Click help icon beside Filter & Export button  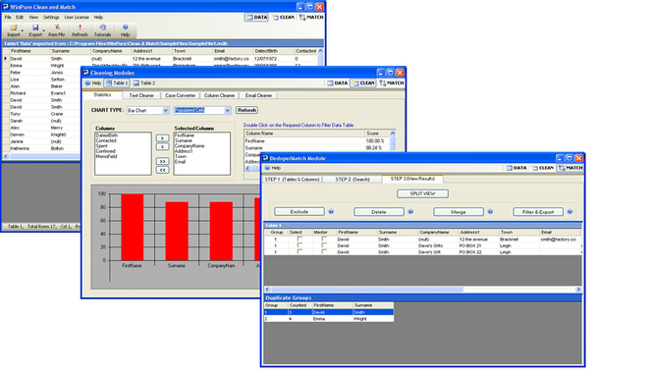(x=570, y=212)
